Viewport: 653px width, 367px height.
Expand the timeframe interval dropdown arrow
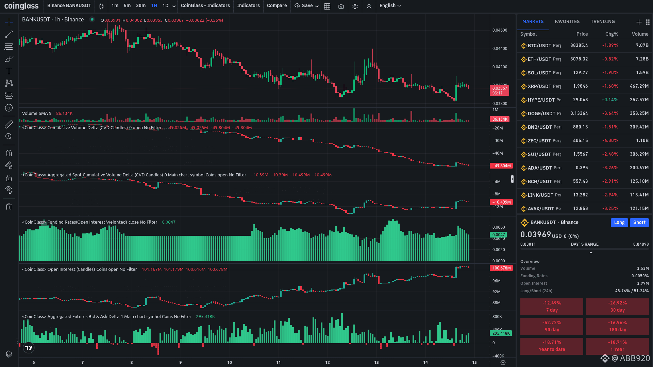tap(174, 6)
